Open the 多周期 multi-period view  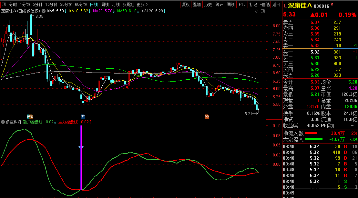pyautogui.click(x=128, y=5)
